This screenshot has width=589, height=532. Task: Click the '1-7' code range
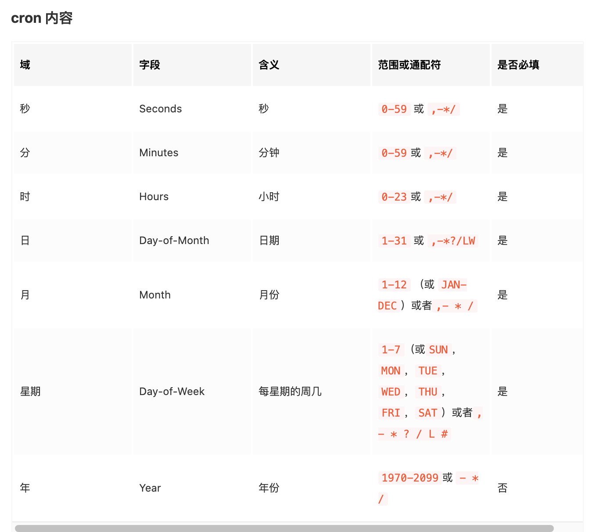pos(391,350)
